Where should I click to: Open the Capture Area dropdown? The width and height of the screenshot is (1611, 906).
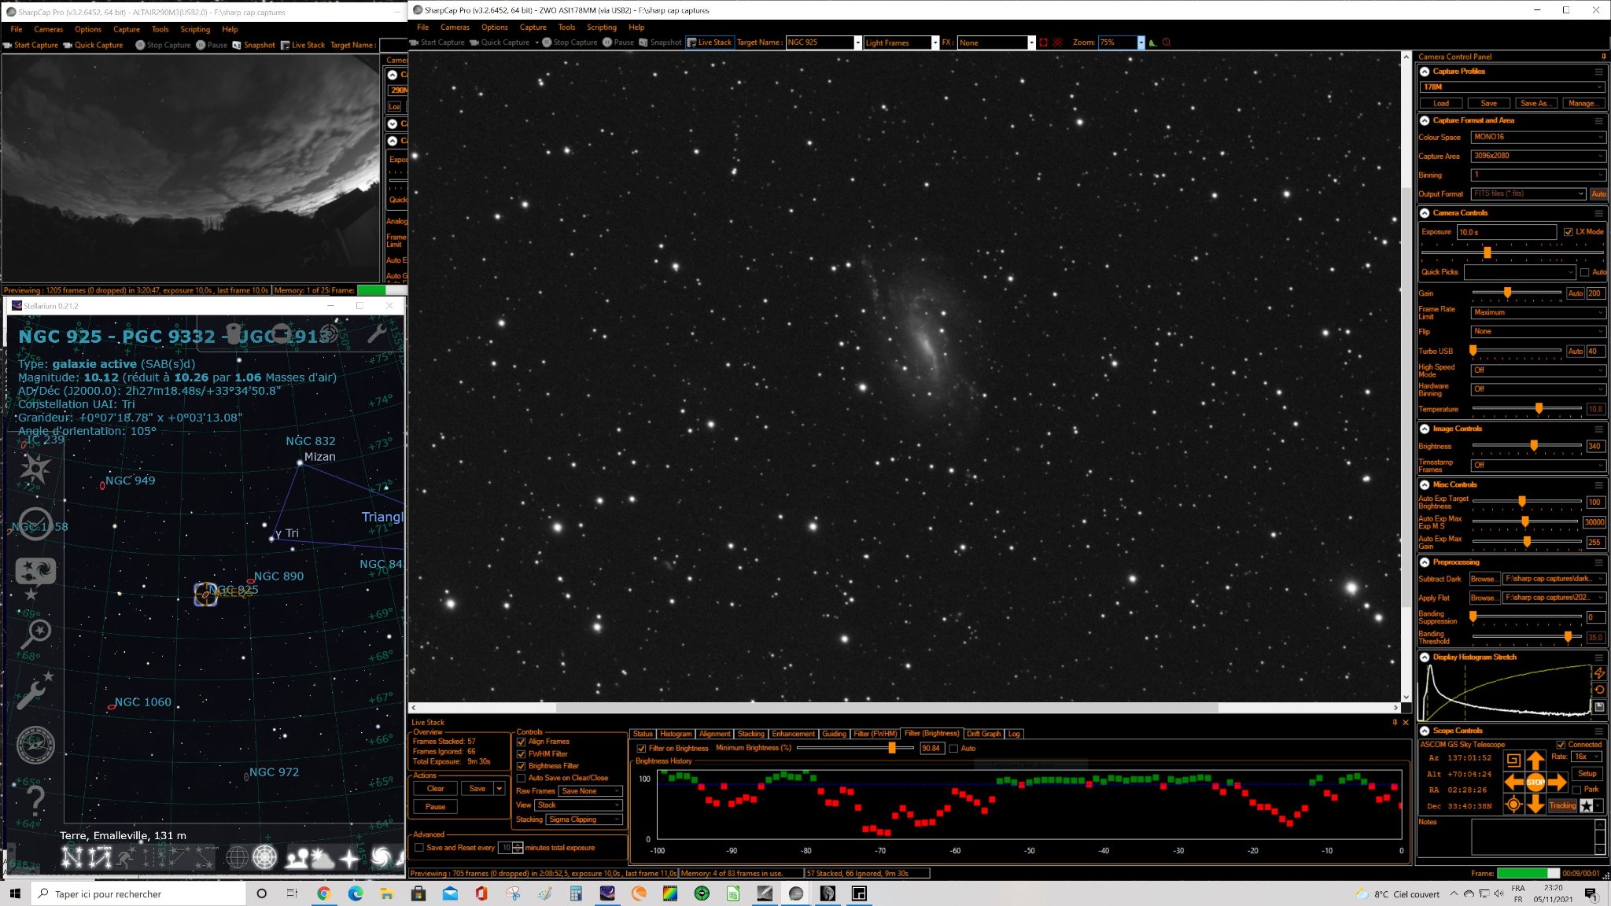[x=1538, y=156]
